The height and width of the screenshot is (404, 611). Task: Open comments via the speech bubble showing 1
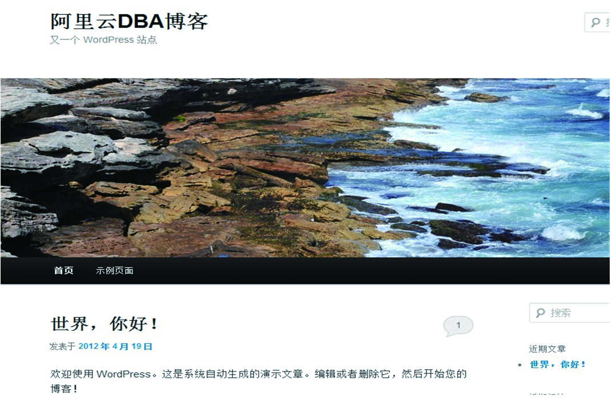tap(458, 326)
